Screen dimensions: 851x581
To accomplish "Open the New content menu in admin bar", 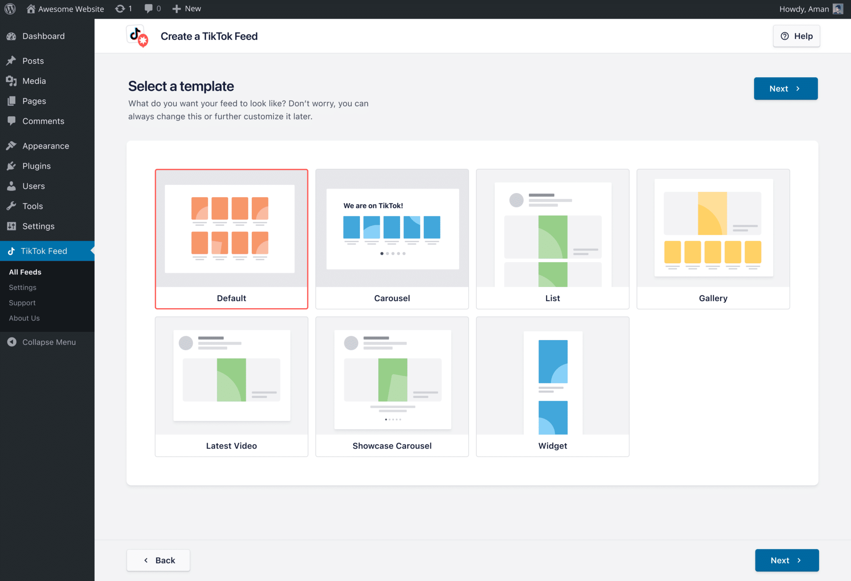I will [x=187, y=9].
